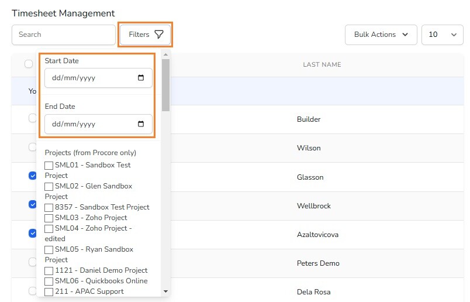Image resolution: width=470 pixels, height=302 pixels.
Task: Check the 1121 - Daniel Demo Project checkbox
Action: click(49, 271)
